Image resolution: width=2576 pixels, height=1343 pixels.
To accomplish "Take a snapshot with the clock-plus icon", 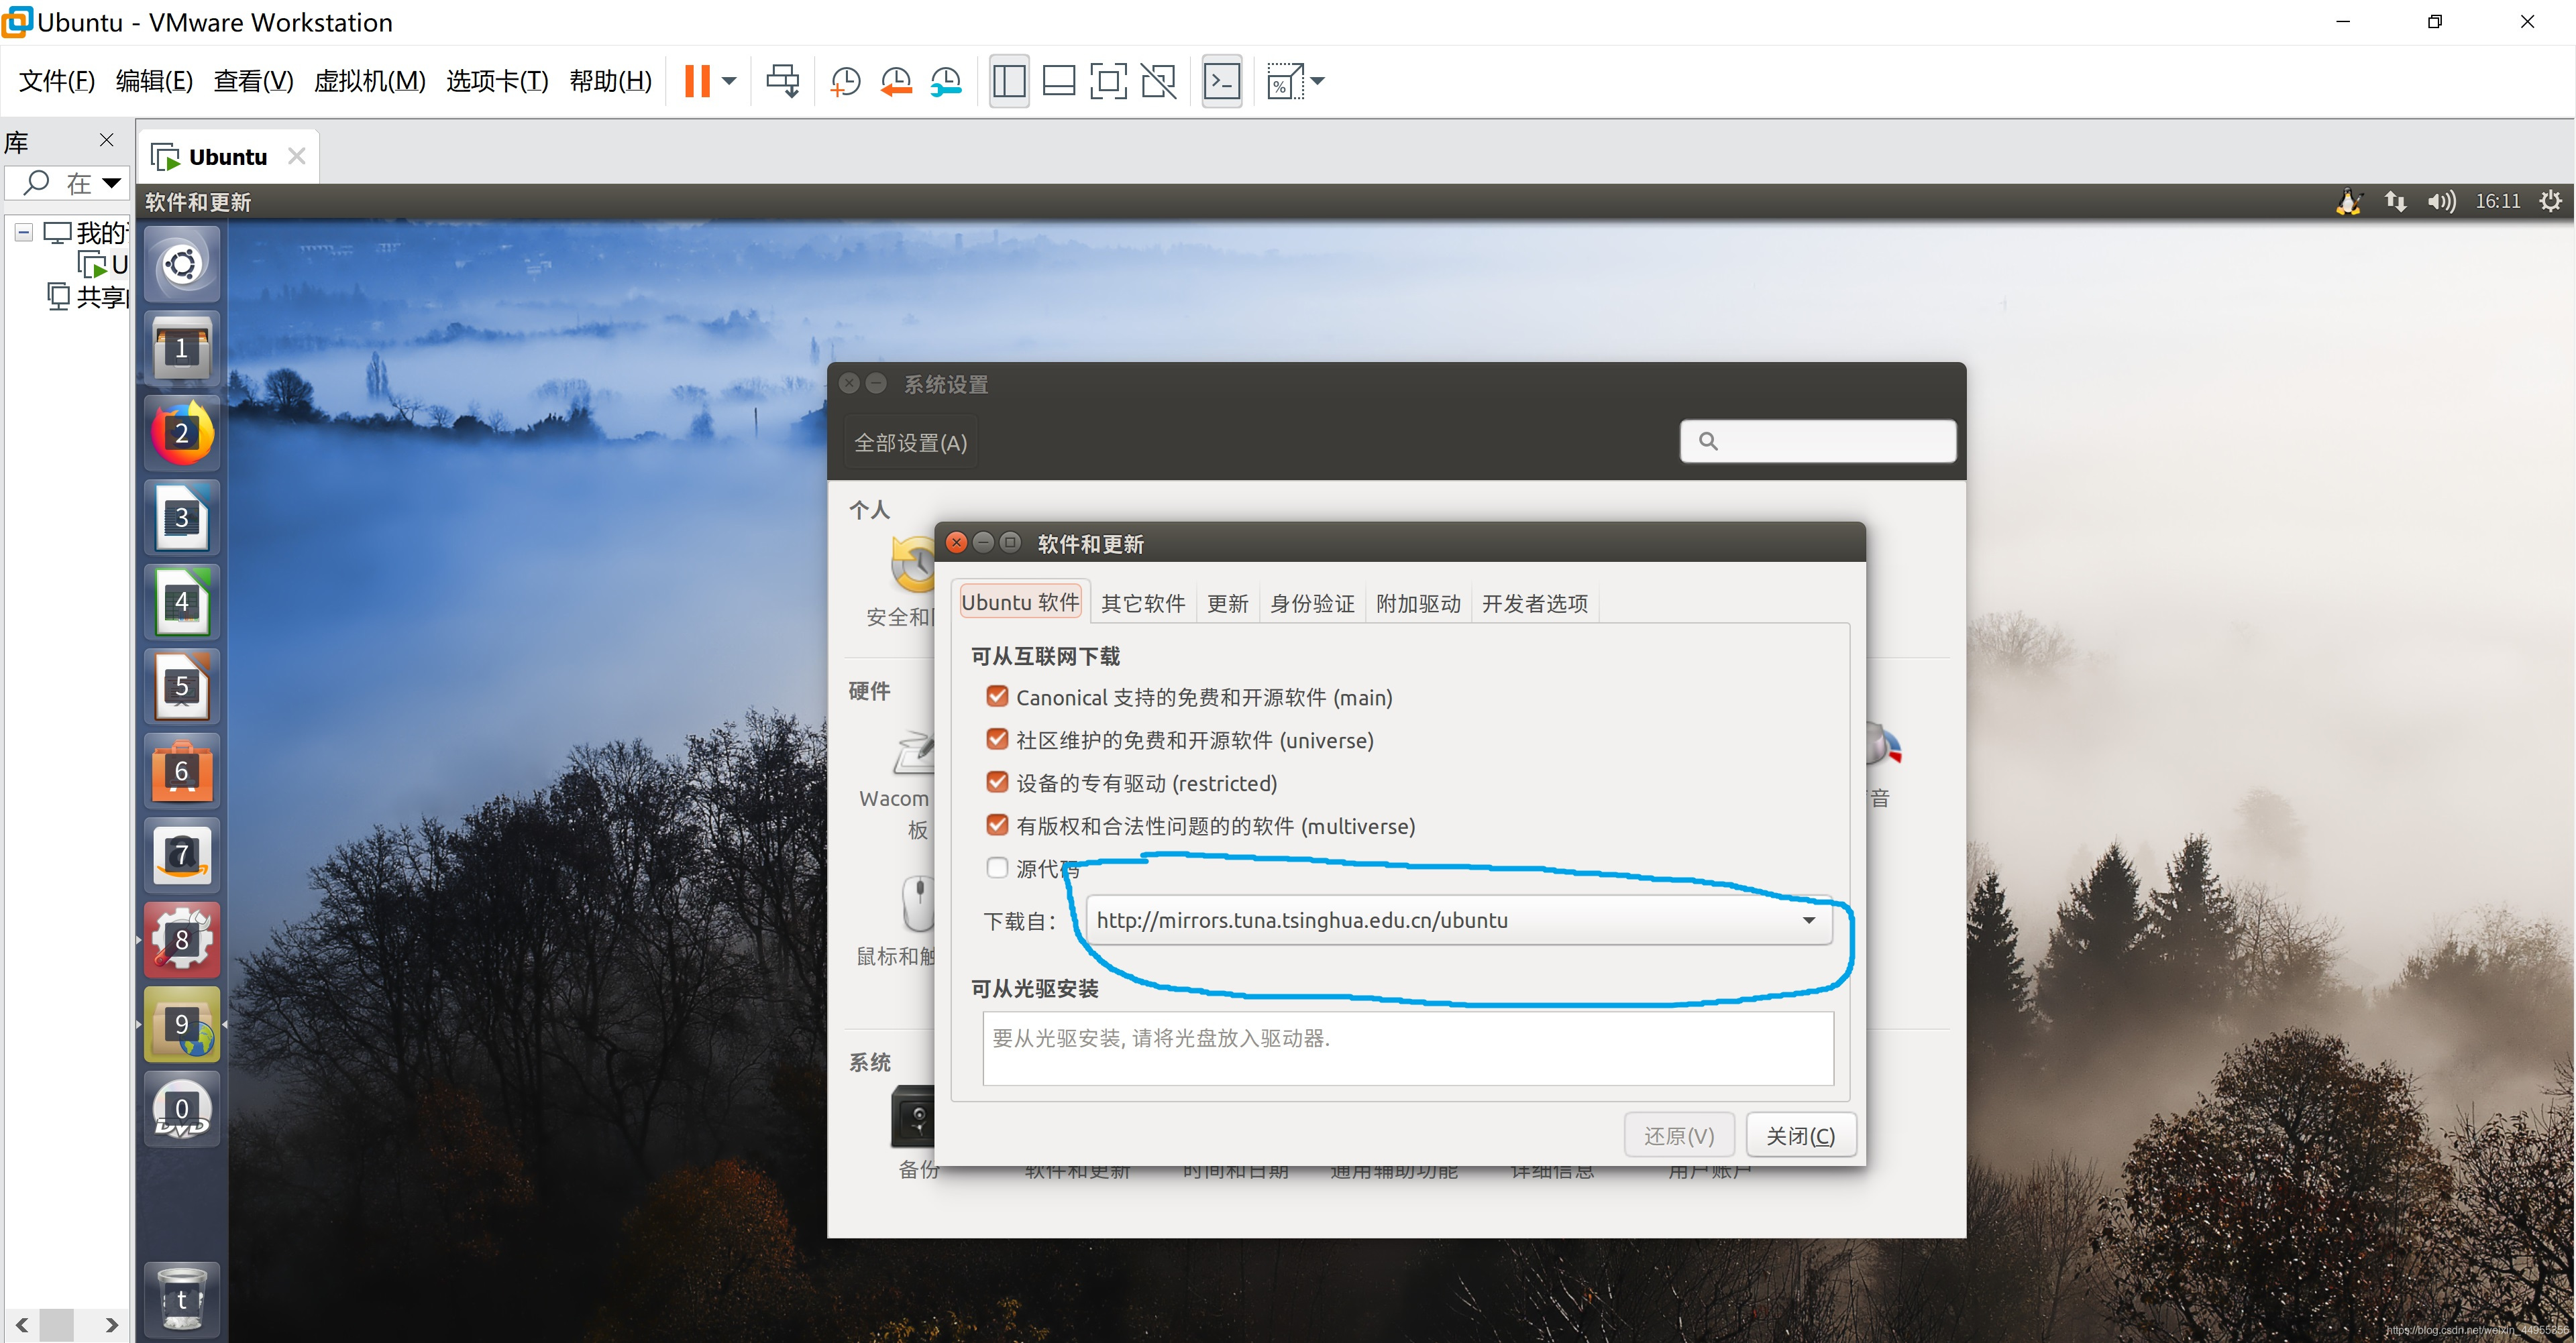I will coord(845,81).
